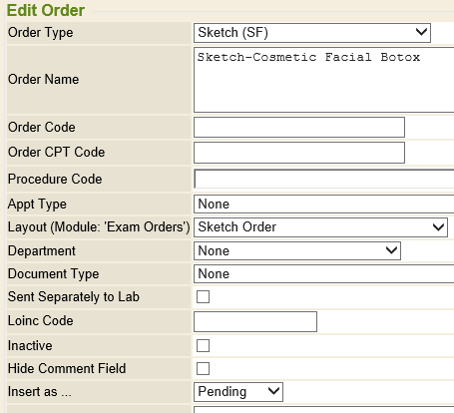Image resolution: width=454 pixels, height=413 pixels.
Task: Click the field below Insert as
Action: coord(324,410)
